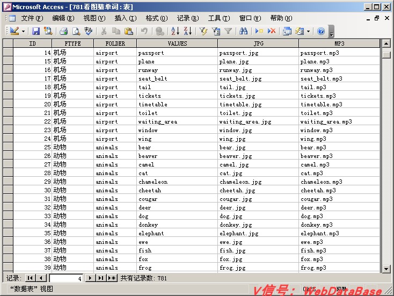This screenshot has width=394, height=296.
Task: Go to next record button
Action: (x=90, y=278)
